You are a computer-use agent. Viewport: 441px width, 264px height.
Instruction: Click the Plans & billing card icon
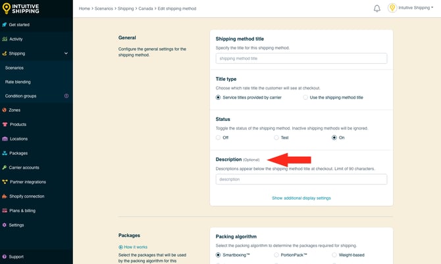[5, 211]
